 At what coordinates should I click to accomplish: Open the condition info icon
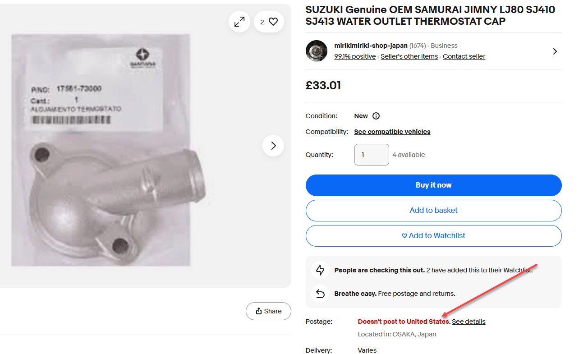coord(376,116)
